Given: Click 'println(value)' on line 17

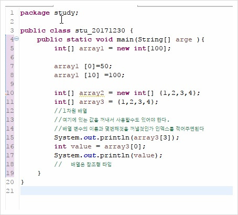Looking at the screenshot, I should pos(129,155).
